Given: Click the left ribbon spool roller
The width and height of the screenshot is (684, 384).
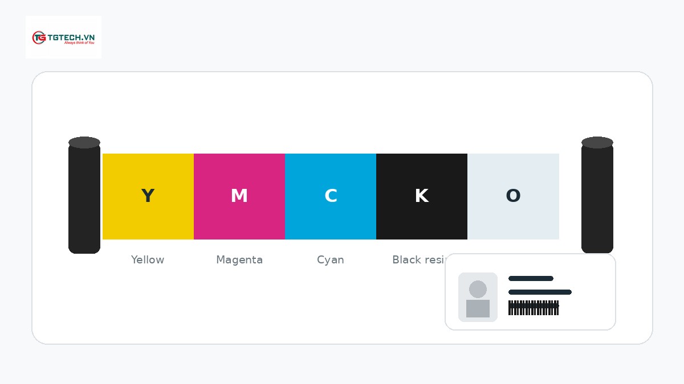Looking at the screenshot, I should pos(84,195).
